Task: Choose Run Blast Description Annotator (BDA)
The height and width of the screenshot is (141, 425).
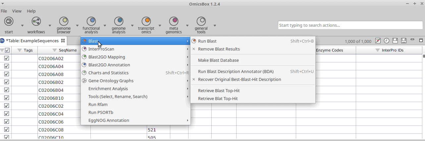Action: pos(253,71)
